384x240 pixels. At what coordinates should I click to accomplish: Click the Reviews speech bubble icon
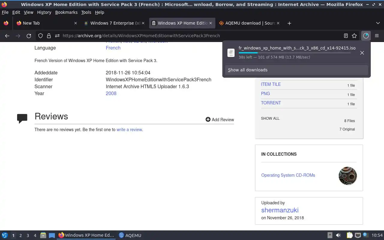point(22,118)
